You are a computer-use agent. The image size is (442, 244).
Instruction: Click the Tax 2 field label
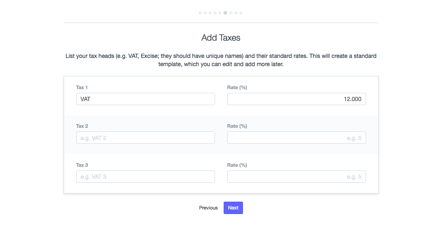pos(82,126)
